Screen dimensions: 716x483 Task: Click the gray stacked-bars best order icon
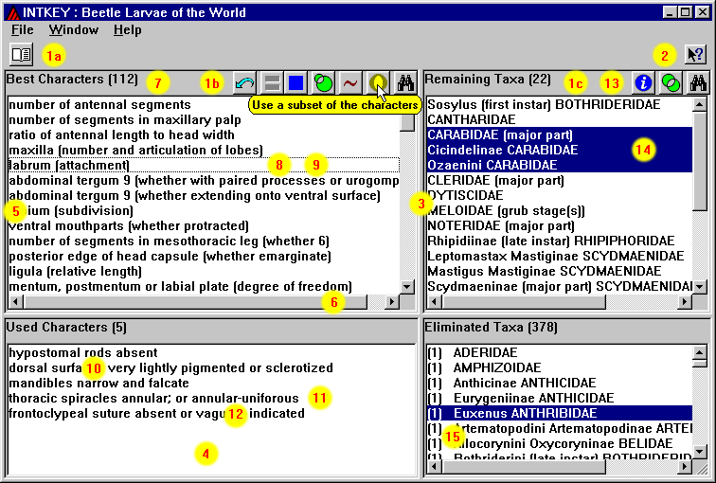[x=272, y=83]
